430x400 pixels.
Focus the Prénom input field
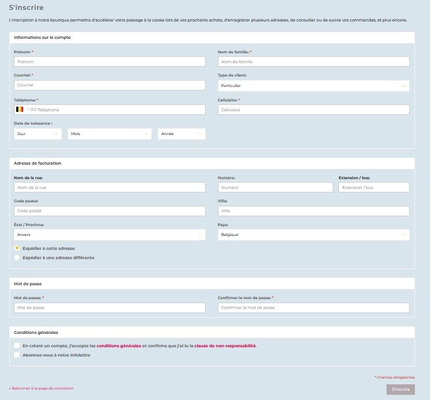coord(110,61)
